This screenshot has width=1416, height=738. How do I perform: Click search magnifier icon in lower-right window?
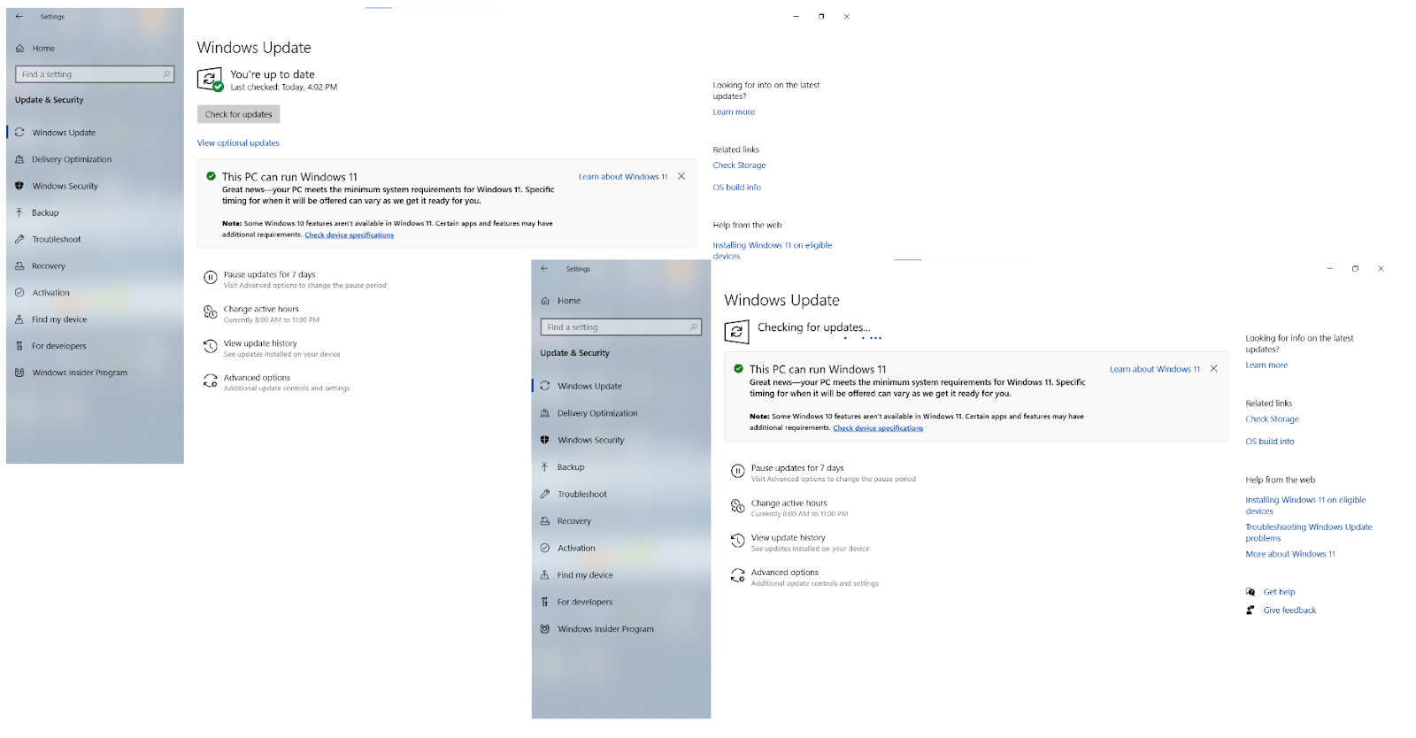694,327
